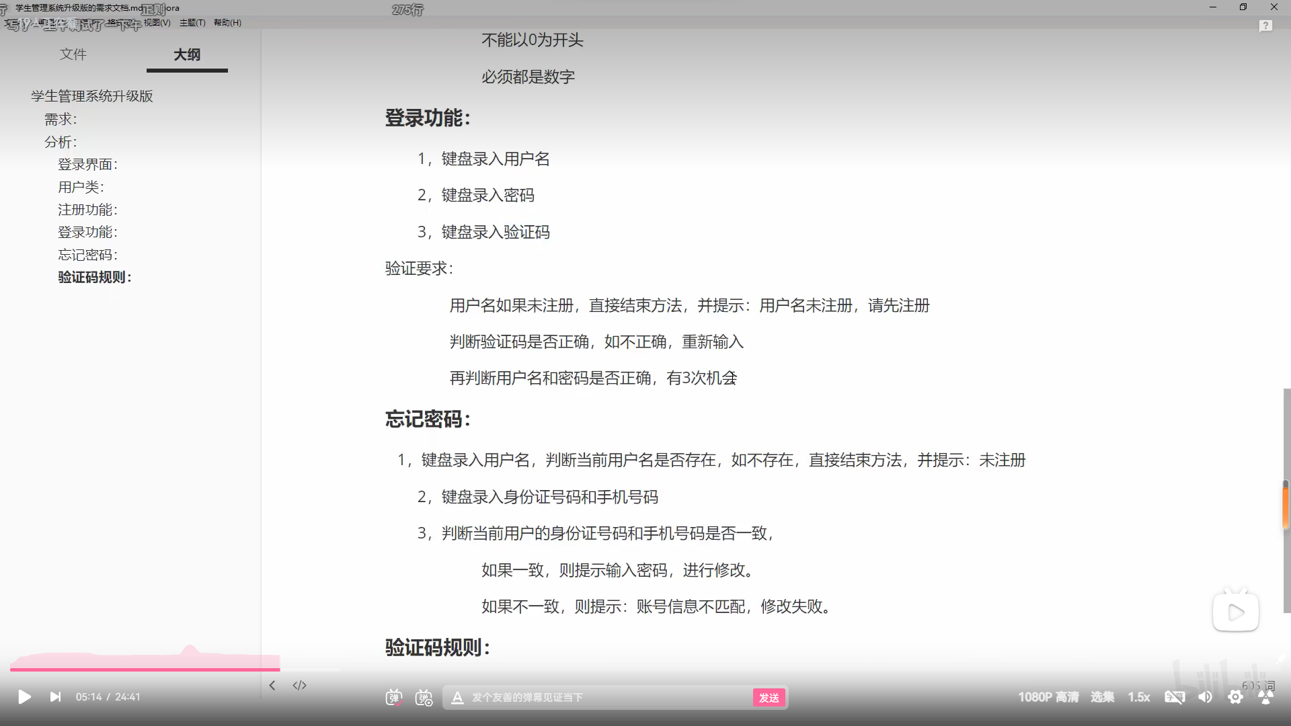Open the 帮助(H) menu
This screenshot has height=726, width=1291.
point(227,23)
